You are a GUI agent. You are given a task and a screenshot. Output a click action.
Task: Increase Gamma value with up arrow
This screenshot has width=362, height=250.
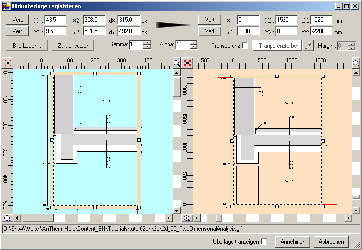(147, 43)
